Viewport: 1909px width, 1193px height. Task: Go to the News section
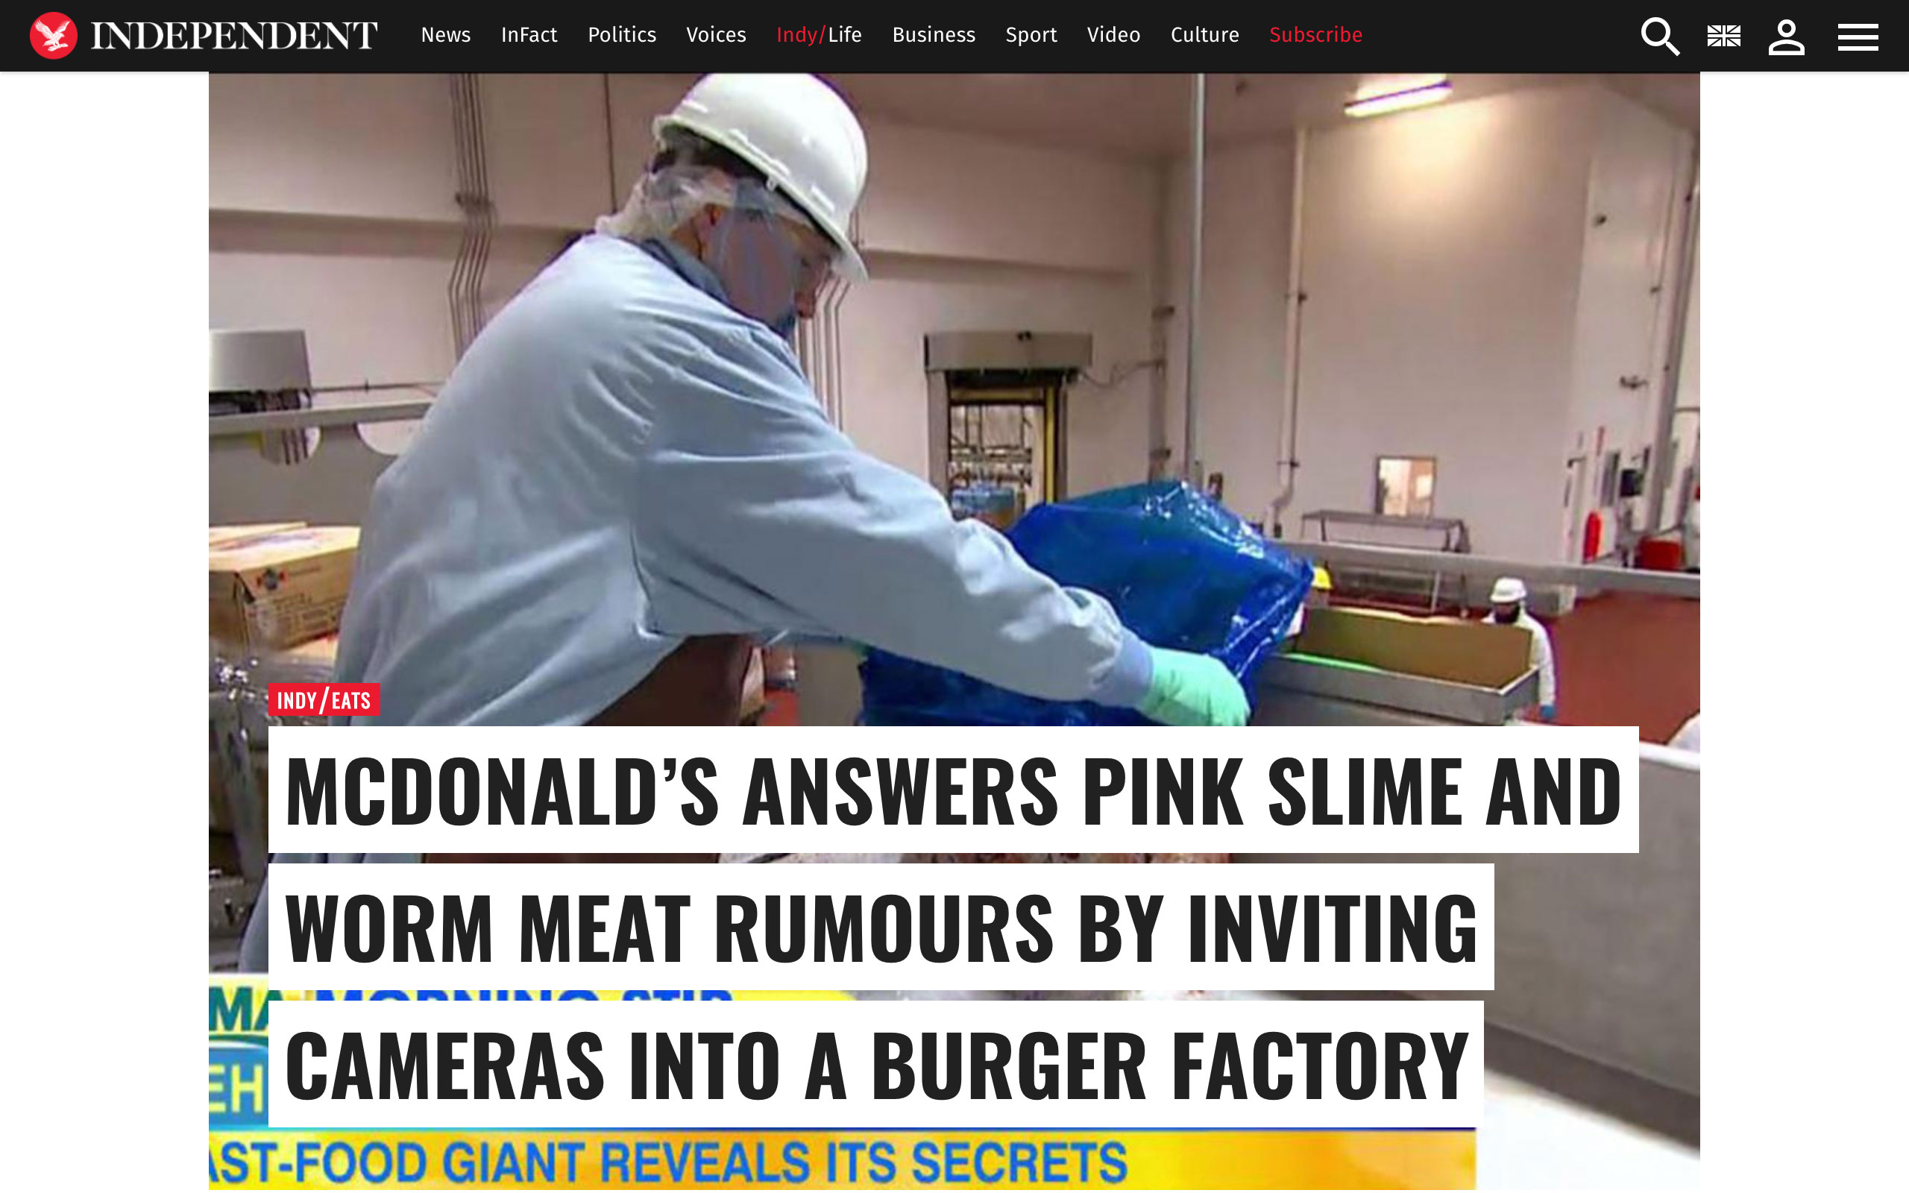coord(446,35)
